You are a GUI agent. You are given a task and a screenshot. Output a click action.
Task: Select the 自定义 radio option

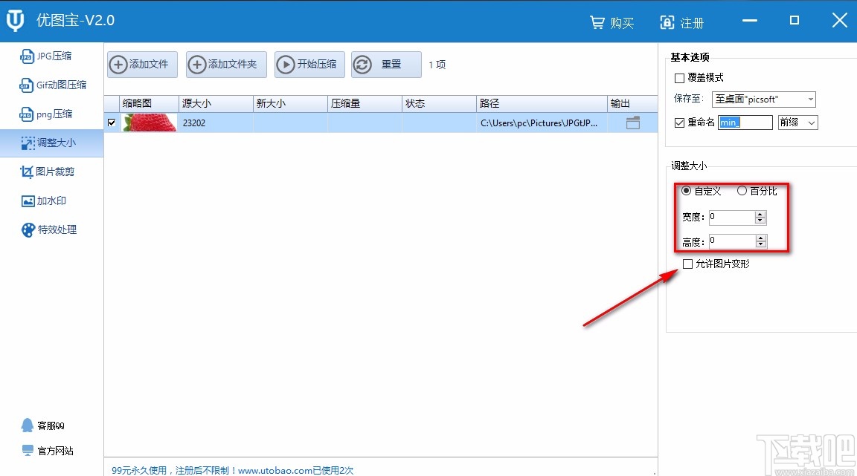point(687,191)
